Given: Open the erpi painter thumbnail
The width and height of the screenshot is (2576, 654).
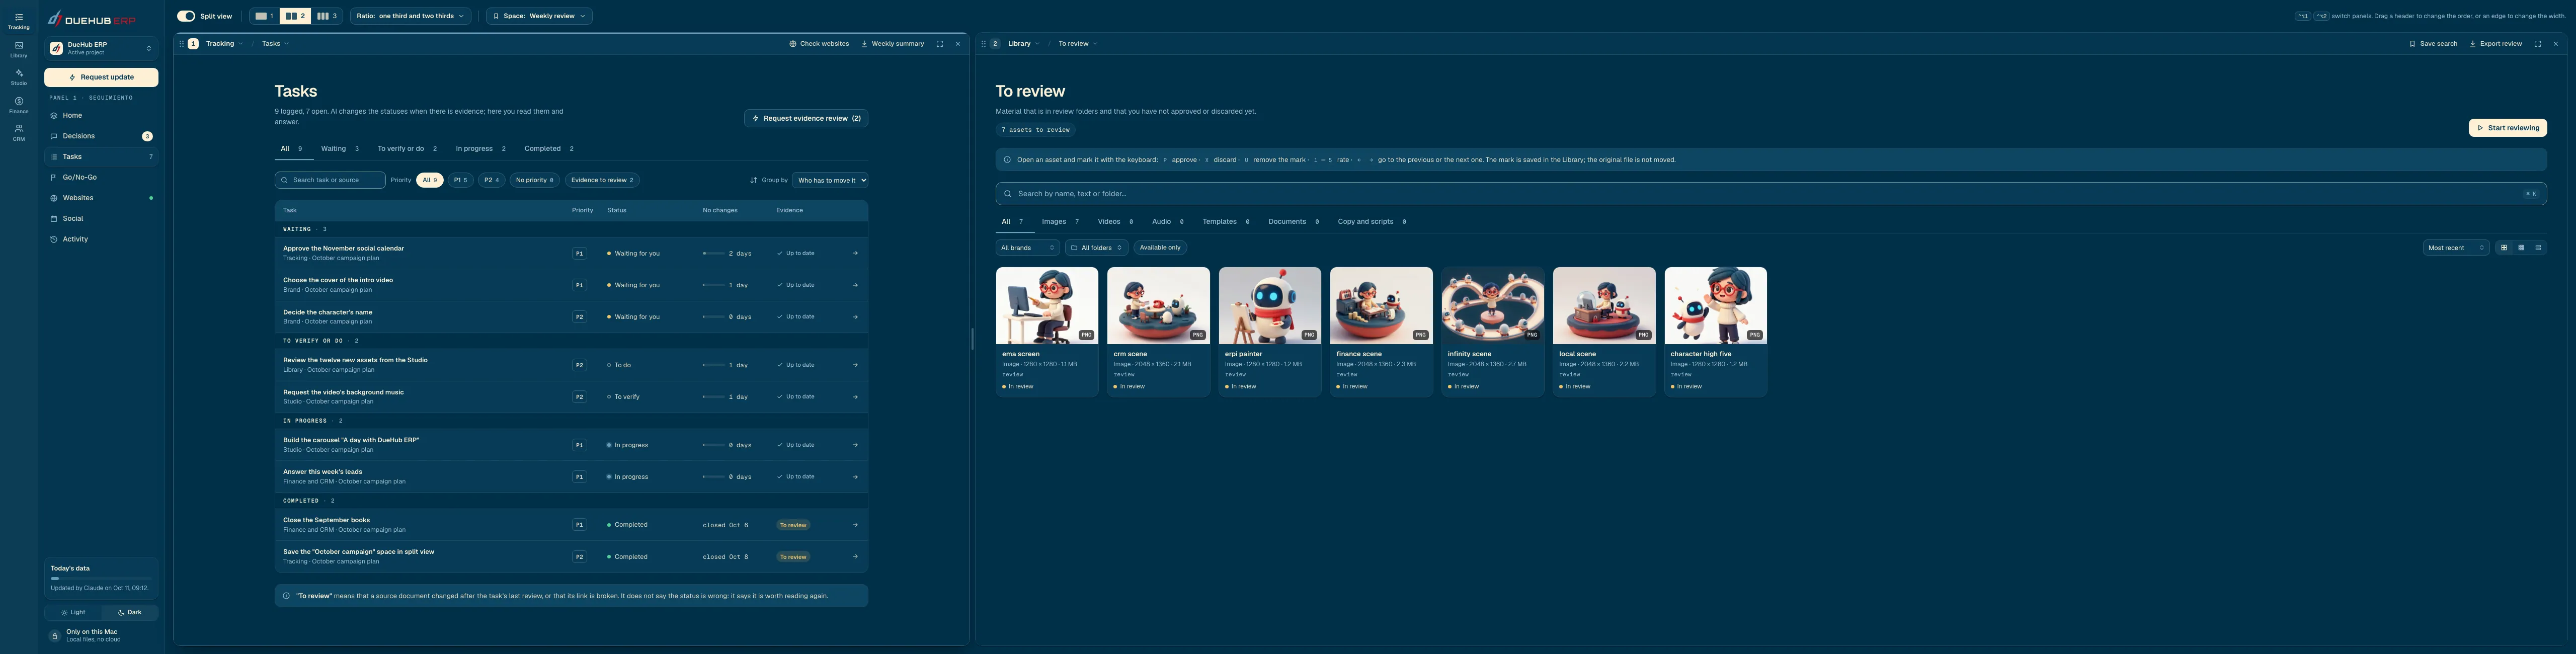Looking at the screenshot, I should click(x=1269, y=306).
